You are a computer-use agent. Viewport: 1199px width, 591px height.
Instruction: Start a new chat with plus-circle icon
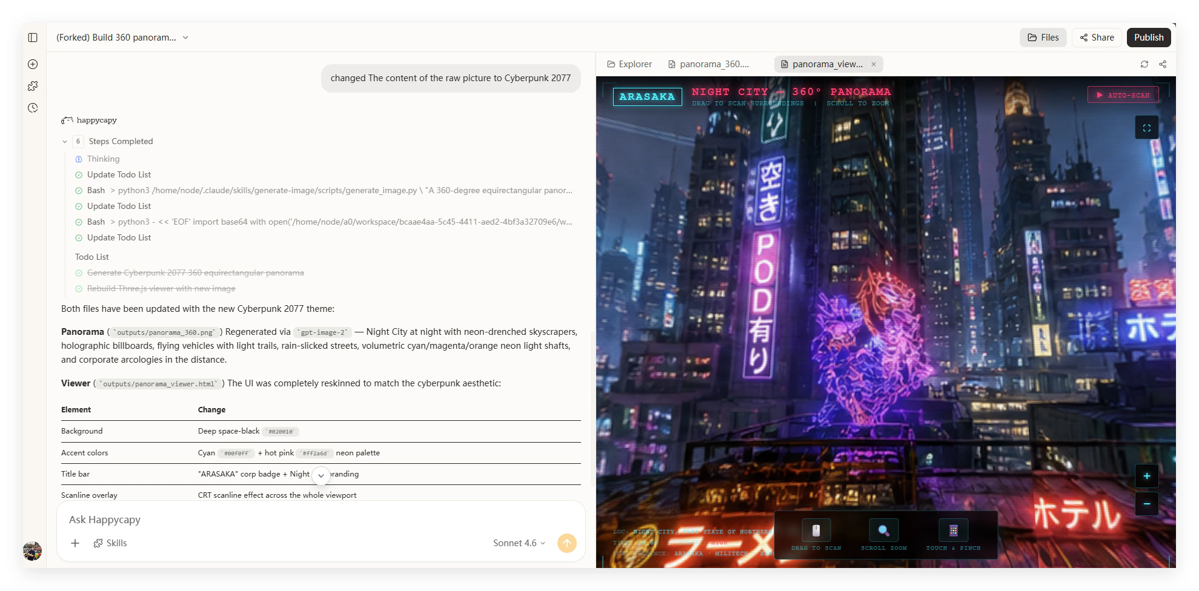[x=33, y=64]
